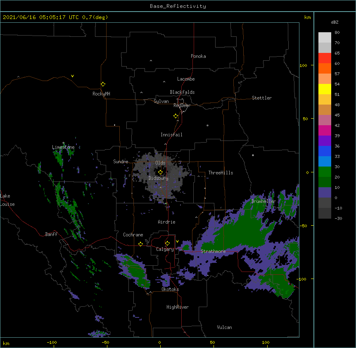Click the bright green 20-30 dBZ swatch

pos(325,172)
